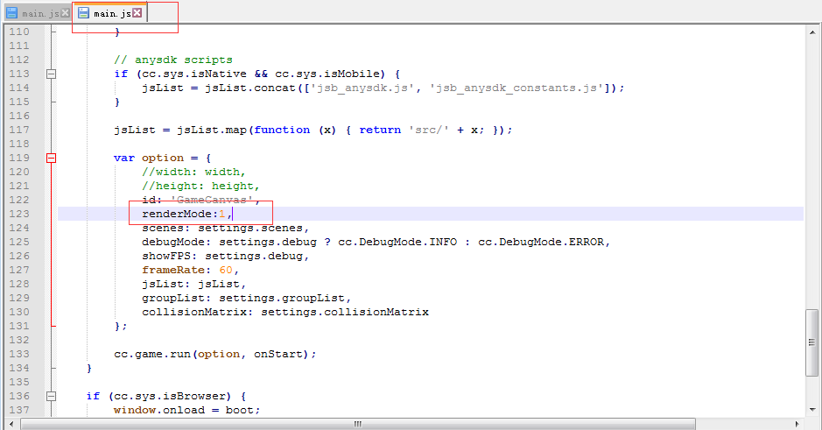822x430 pixels.
Task: Click 'window.onload = boot;' statement
Action: pos(186,410)
